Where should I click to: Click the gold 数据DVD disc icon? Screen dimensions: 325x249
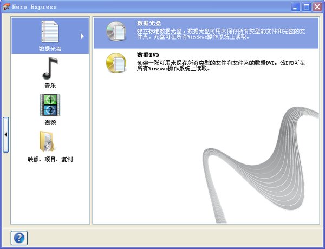(116, 63)
